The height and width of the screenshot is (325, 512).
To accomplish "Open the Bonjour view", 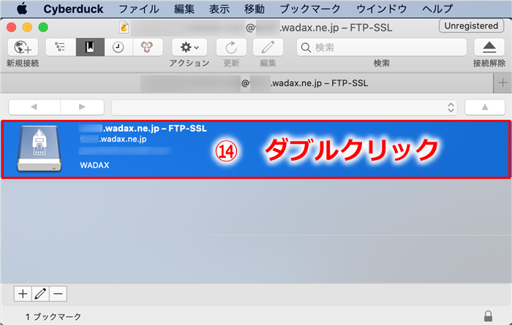I will [147, 47].
